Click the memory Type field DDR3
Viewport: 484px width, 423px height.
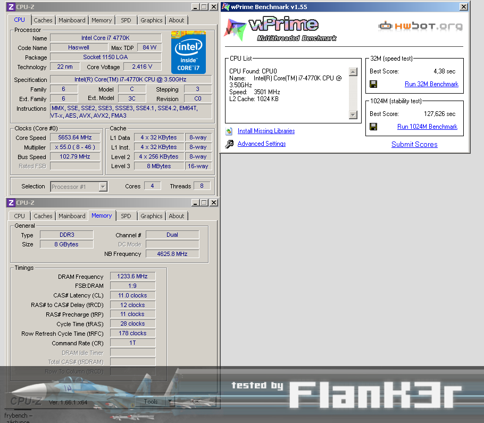(66, 235)
